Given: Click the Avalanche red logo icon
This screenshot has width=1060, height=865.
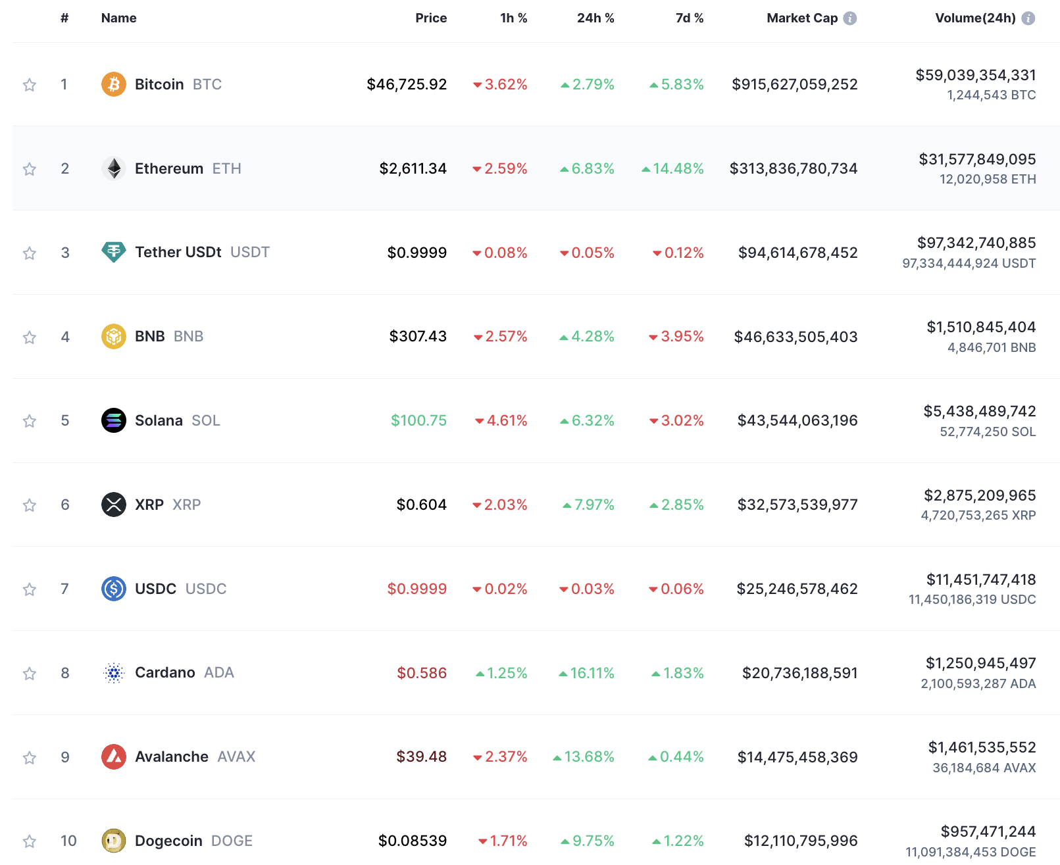Looking at the screenshot, I should click(113, 756).
